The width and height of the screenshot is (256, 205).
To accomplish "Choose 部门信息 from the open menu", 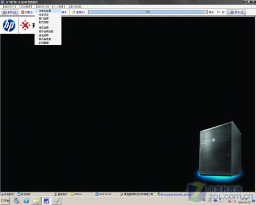I will point(44,19).
